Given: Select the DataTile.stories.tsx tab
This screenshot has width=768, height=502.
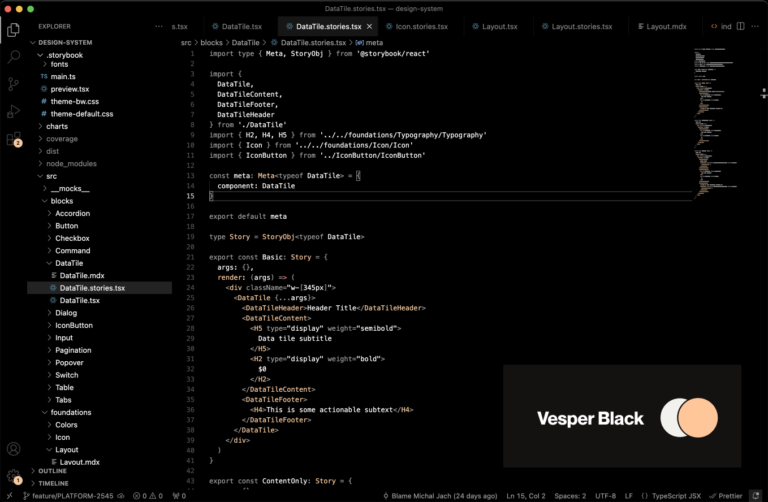Looking at the screenshot, I should point(329,27).
